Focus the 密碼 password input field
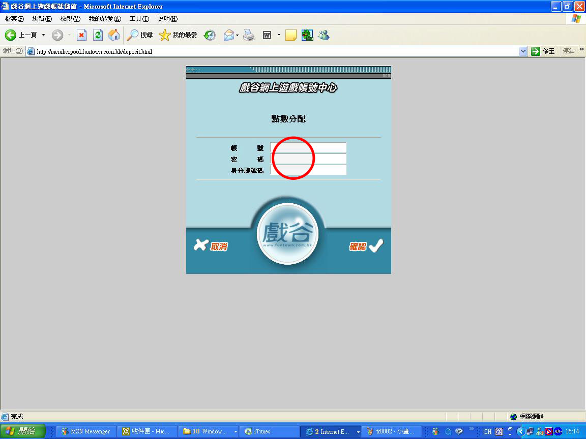 click(308, 159)
